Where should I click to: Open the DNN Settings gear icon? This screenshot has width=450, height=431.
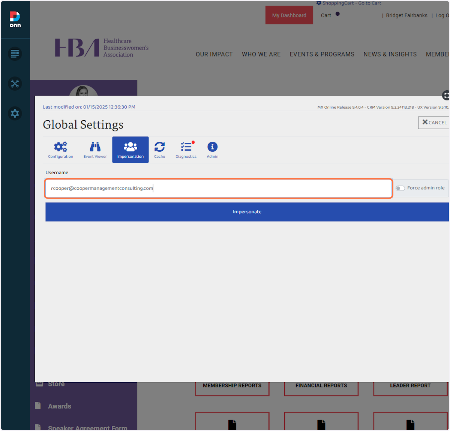pyautogui.click(x=15, y=113)
